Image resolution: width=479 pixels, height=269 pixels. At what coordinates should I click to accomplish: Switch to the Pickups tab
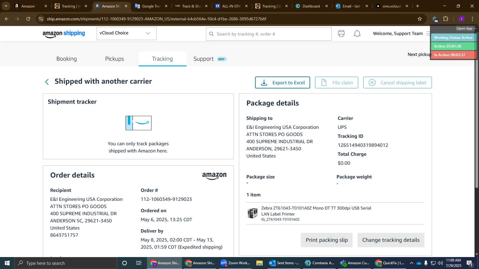click(x=114, y=59)
